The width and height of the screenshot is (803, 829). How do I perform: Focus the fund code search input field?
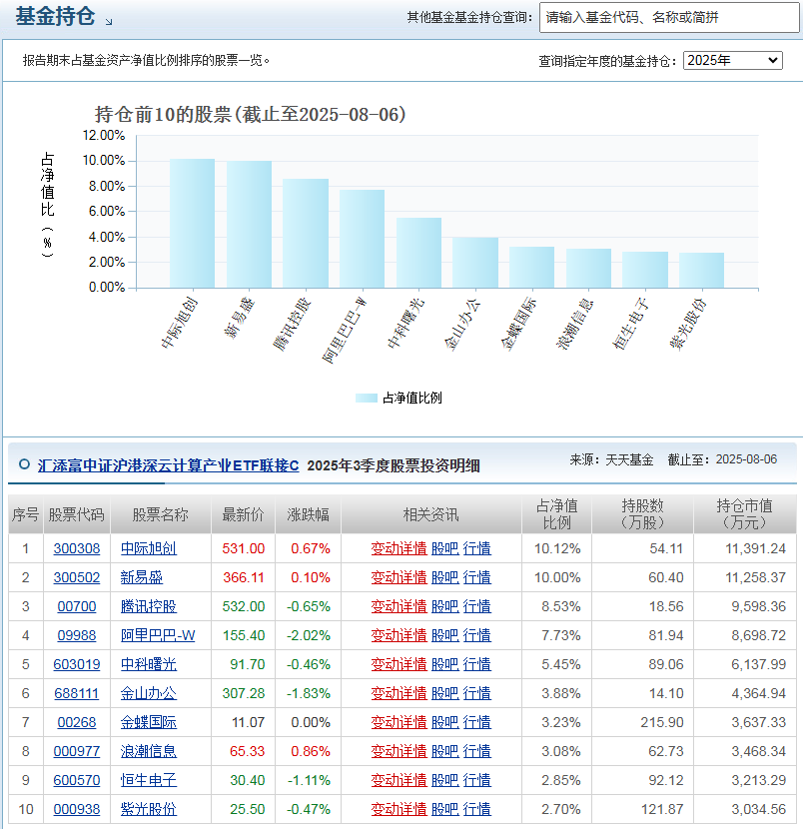pos(667,18)
